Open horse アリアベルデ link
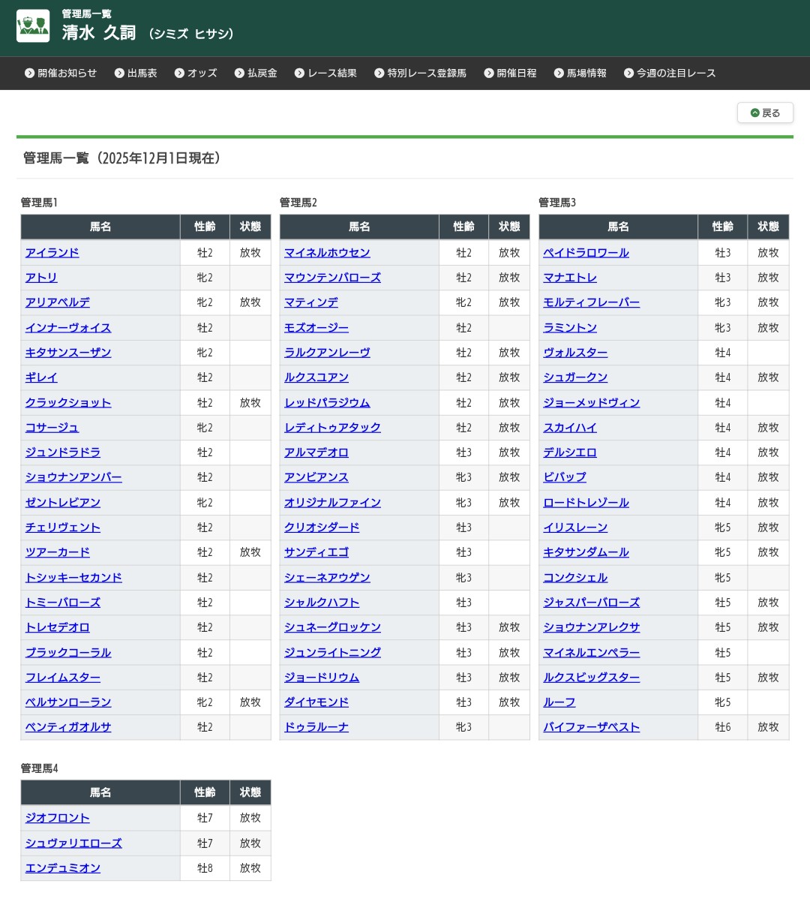Image resolution: width=810 pixels, height=911 pixels. [x=57, y=302]
